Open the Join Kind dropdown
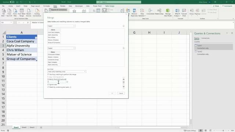 [67, 71]
